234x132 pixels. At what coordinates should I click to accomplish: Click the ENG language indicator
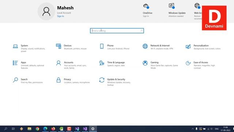(x=217, y=129)
